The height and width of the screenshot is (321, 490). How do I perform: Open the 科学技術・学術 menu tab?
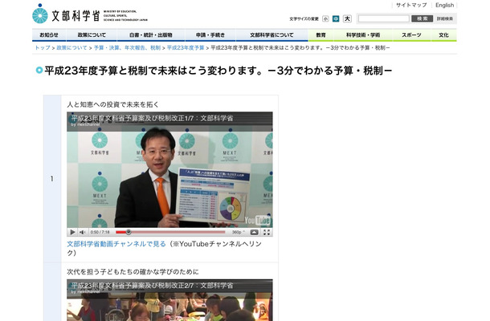363,35
